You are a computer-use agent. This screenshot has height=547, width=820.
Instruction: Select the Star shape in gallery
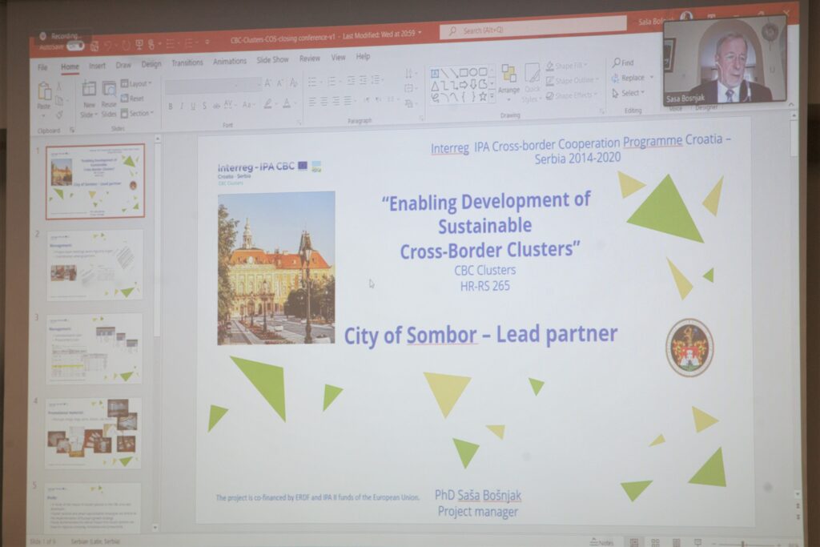[482, 96]
